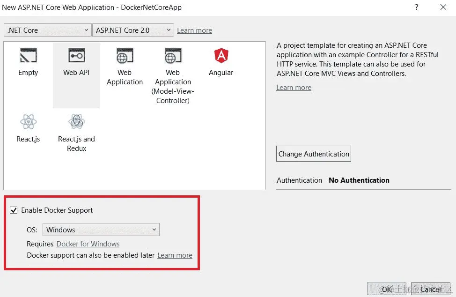Choose Web Application (Model-View-Controller) template icon
This screenshot has height=297, width=456.
coord(173,56)
